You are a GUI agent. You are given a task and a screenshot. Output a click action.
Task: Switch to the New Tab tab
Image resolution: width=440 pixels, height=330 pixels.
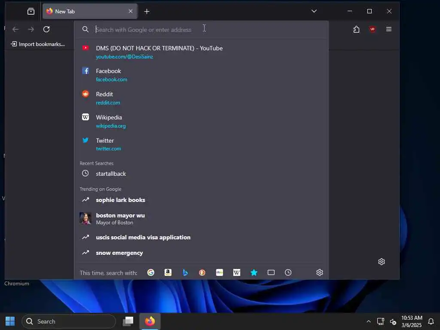(x=90, y=11)
